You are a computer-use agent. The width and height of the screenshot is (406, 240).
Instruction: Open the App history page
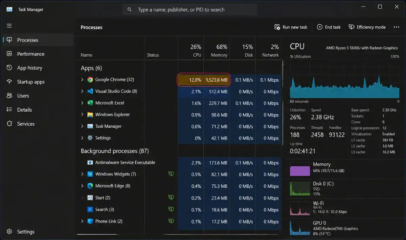pyautogui.click(x=38, y=68)
